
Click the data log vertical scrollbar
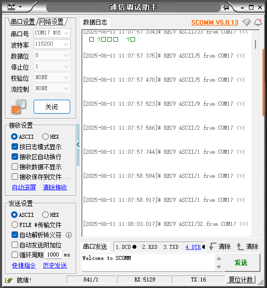point(255,133)
